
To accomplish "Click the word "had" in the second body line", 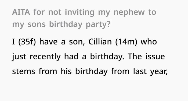I will [71, 57].
